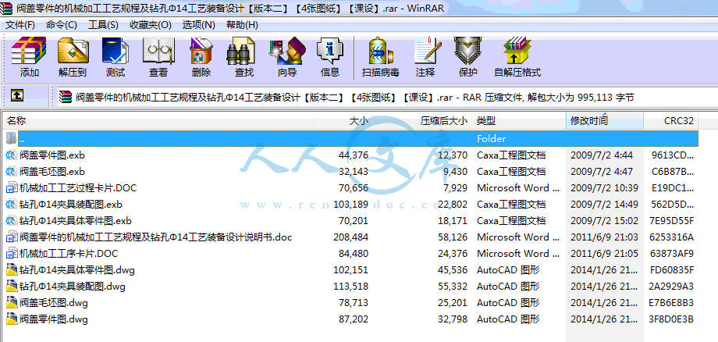This screenshot has width=718, height=342.
Task: Click AutoCAD icon of 阀盖零件图.dwg
Action: [12, 319]
